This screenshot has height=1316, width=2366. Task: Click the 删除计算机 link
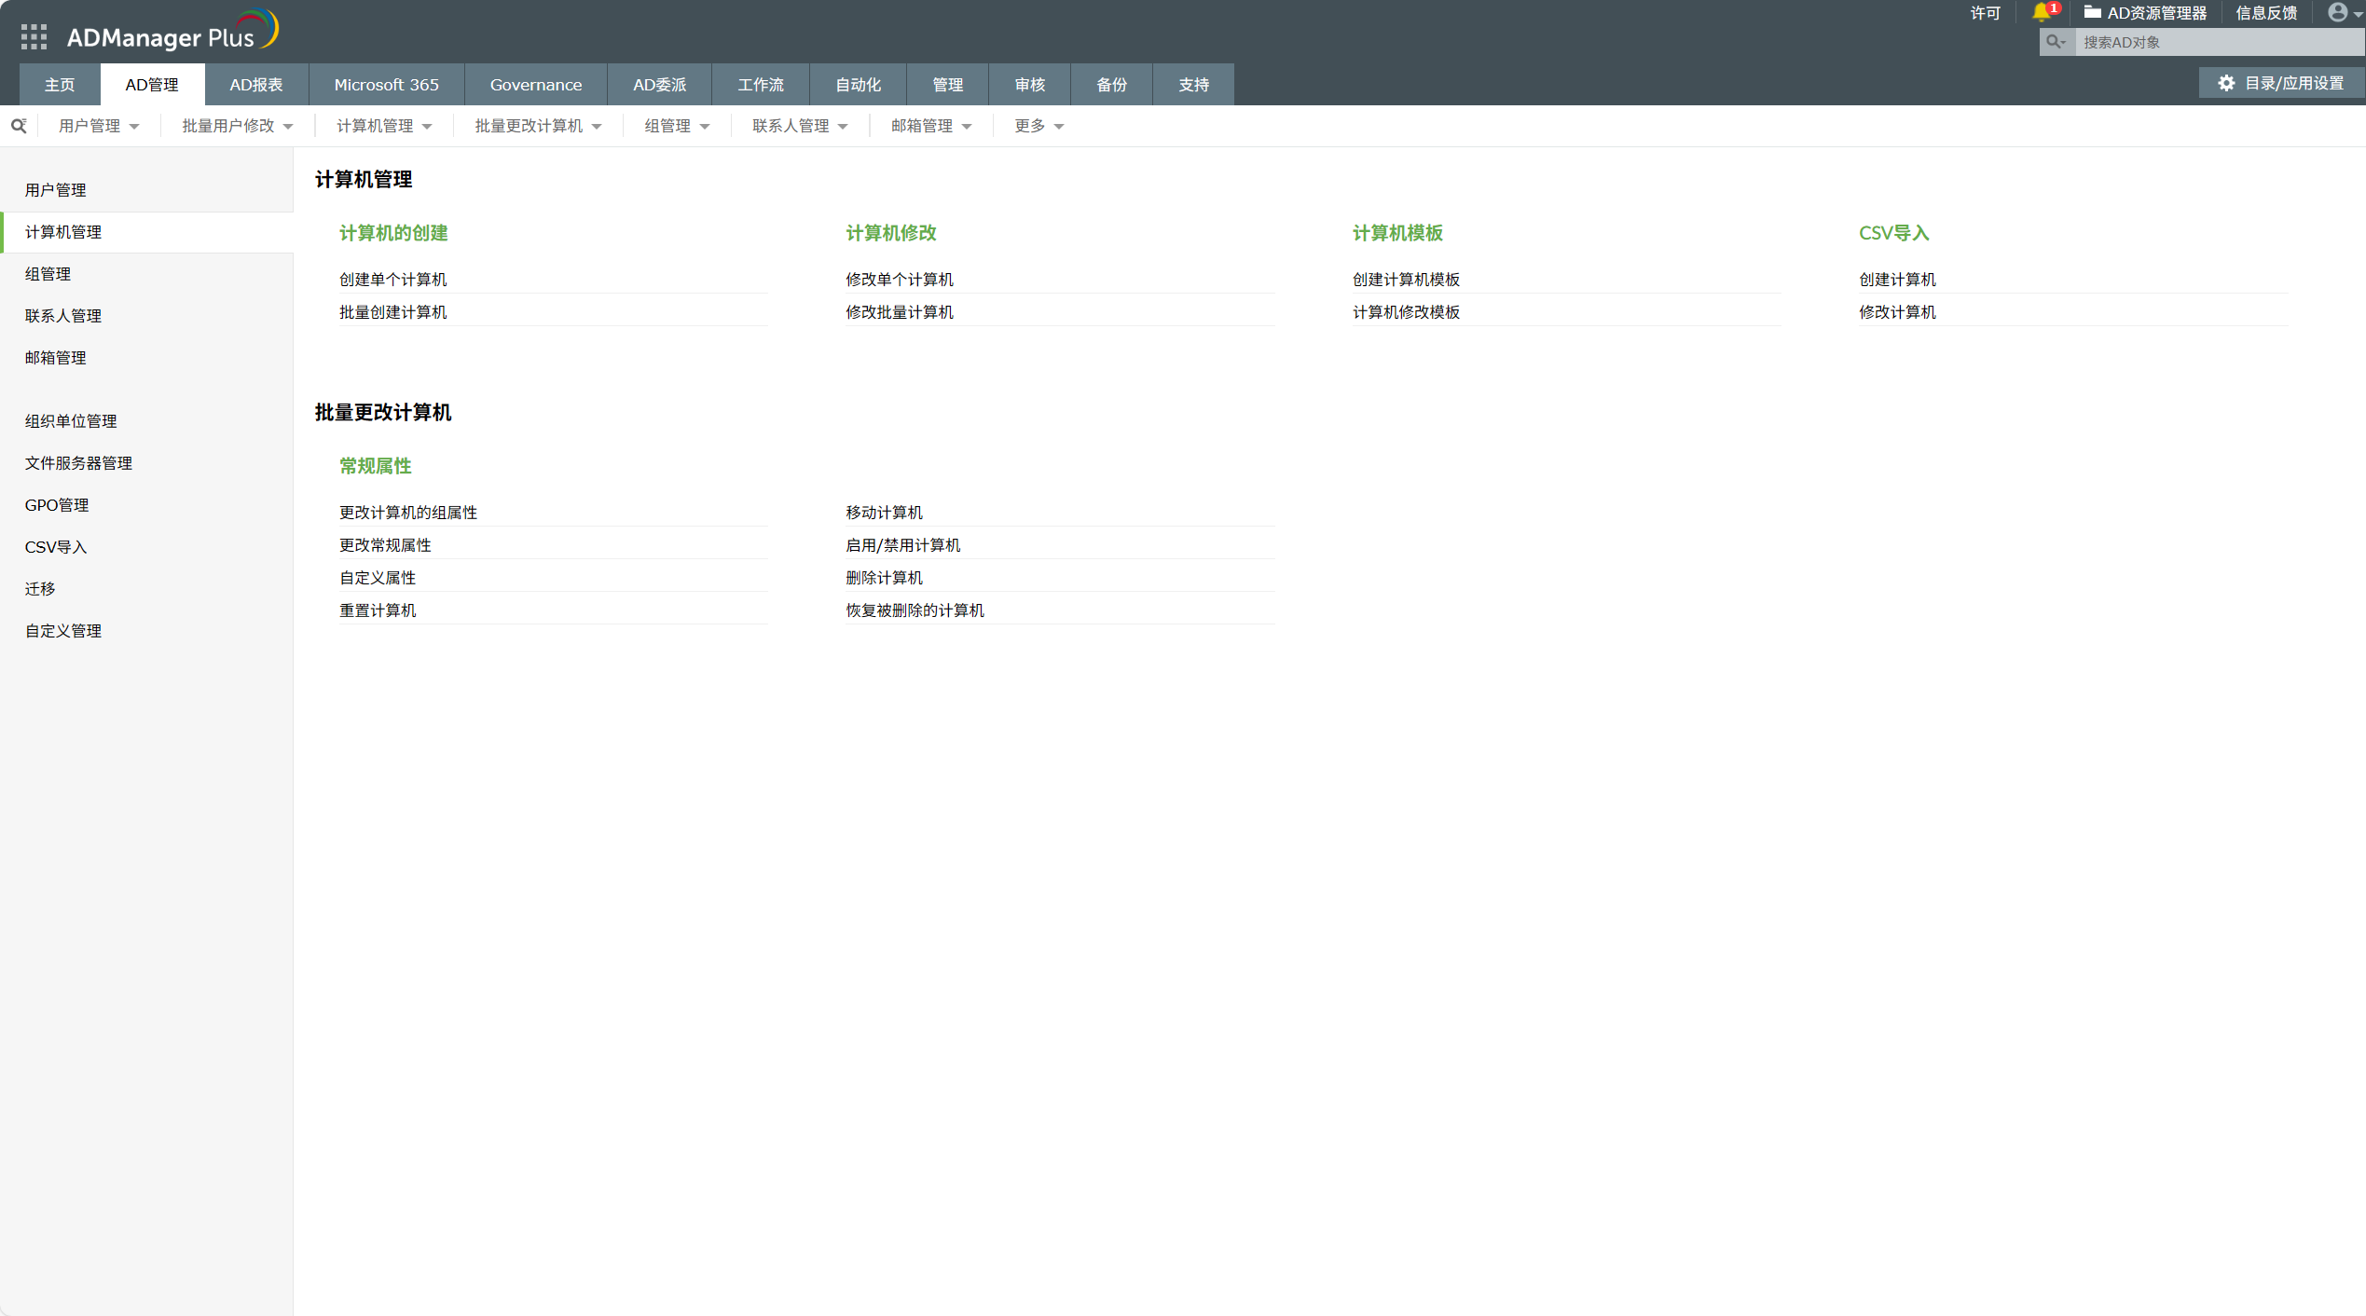pos(883,577)
